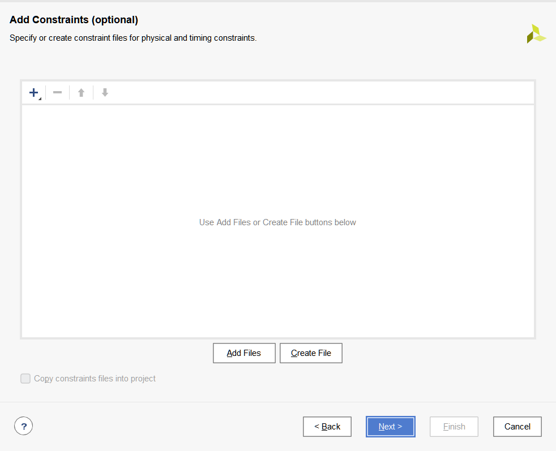The image size is (556, 451).
Task: Click the Xilinx logo in the corner
Action: click(537, 33)
